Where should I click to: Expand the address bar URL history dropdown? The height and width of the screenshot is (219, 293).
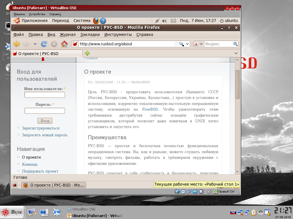tap(187, 44)
